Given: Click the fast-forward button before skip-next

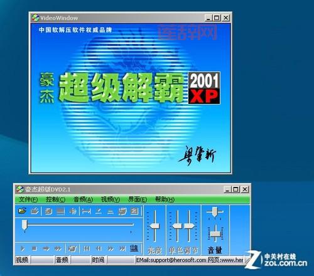Looking at the screenshot, I should 111,248.
